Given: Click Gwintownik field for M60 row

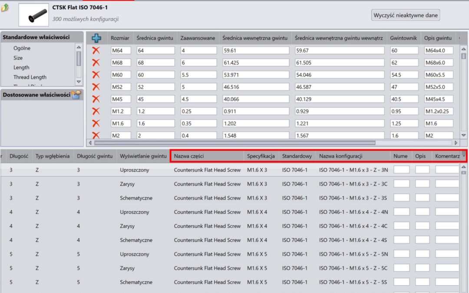Looking at the screenshot, I should pyautogui.click(x=404, y=75).
